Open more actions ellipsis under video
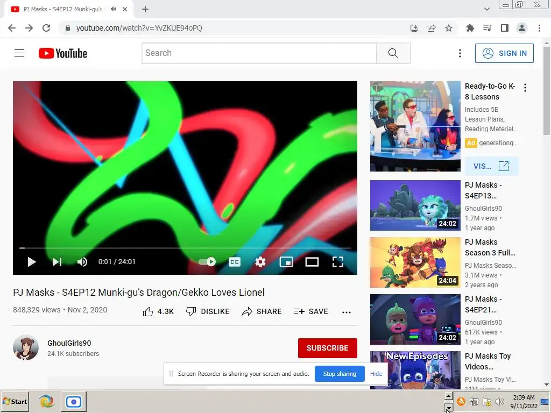 [x=347, y=312]
